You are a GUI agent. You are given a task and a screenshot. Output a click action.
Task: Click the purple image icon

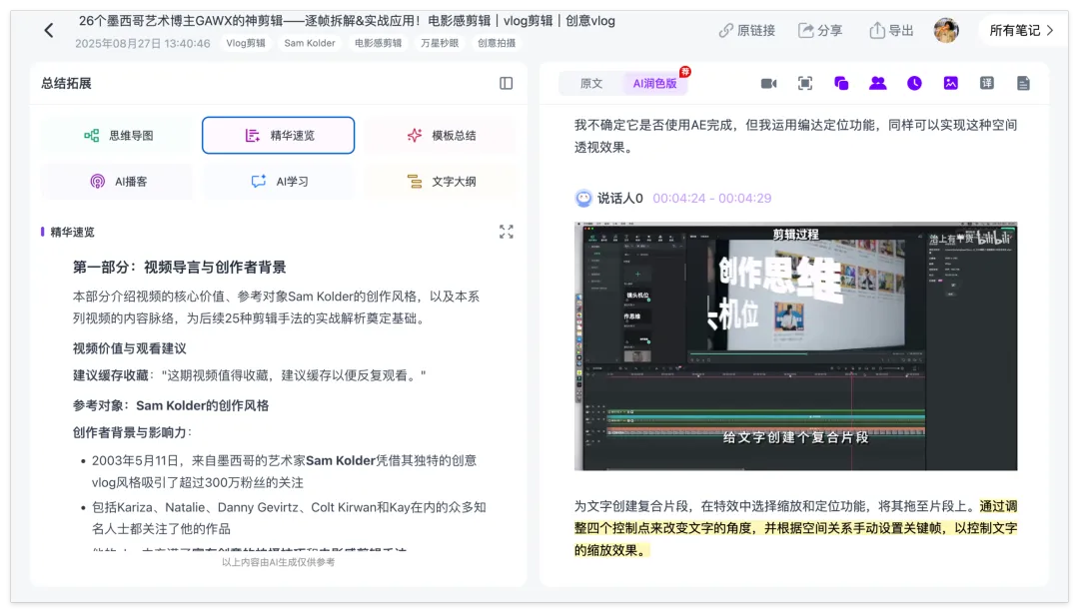click(950, 83)
